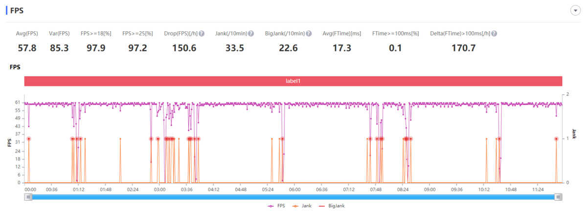Click the question mark next to Jank(/10min)
The height and width of the screenshot is (211, 587).
251,34
